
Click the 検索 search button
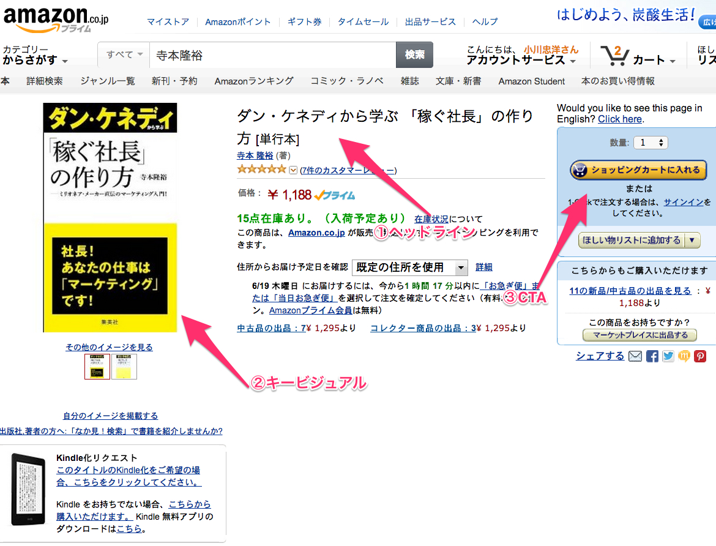click(x=414, y=54)
